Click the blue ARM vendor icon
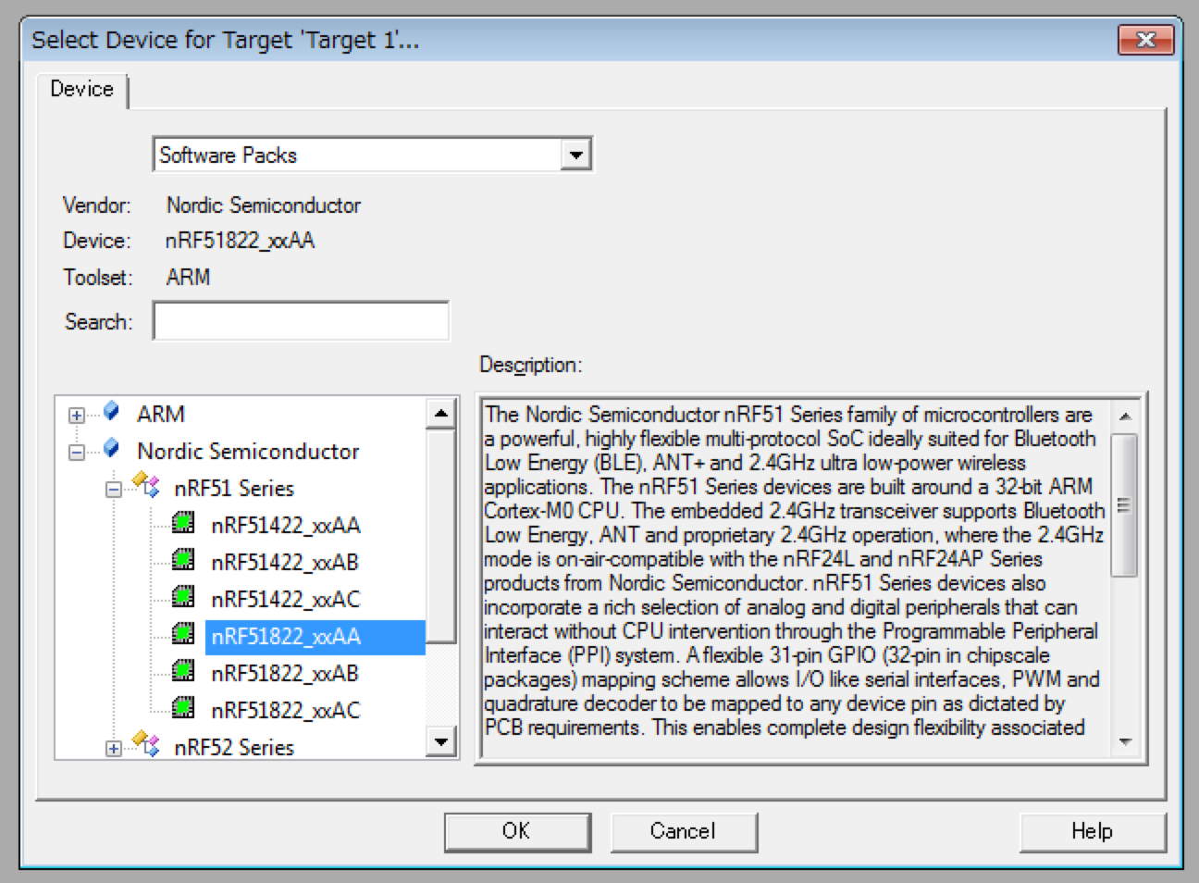Viewport: 1199px width, 883px height. 111,412
